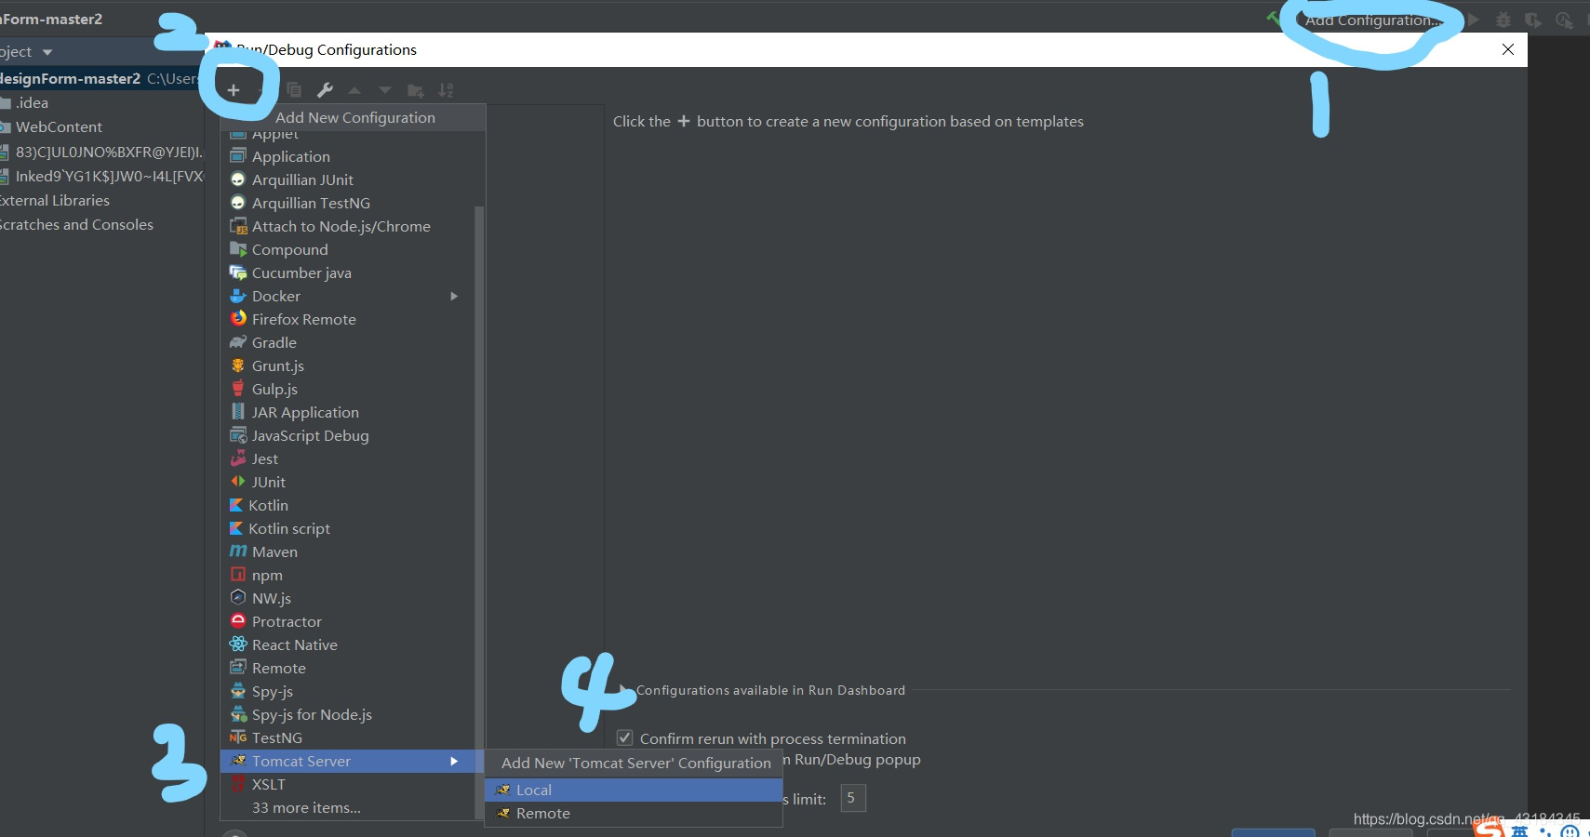Click the Maven icon entry

coord(238,551)
